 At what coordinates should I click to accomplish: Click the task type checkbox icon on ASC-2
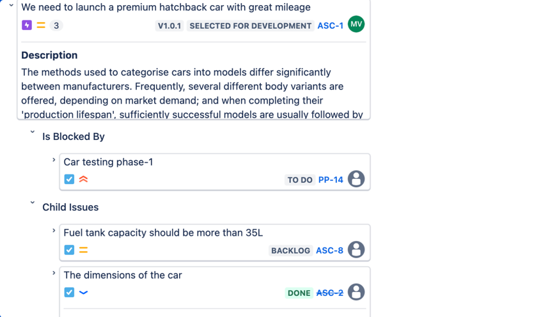pyautogui.click(x=69, y=293)
